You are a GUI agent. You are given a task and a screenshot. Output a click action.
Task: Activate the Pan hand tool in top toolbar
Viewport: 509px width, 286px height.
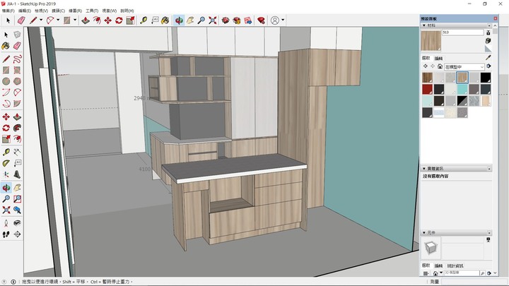coord(190,20)
